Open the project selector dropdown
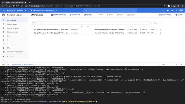The image size is (185, 104). [44, 10]
